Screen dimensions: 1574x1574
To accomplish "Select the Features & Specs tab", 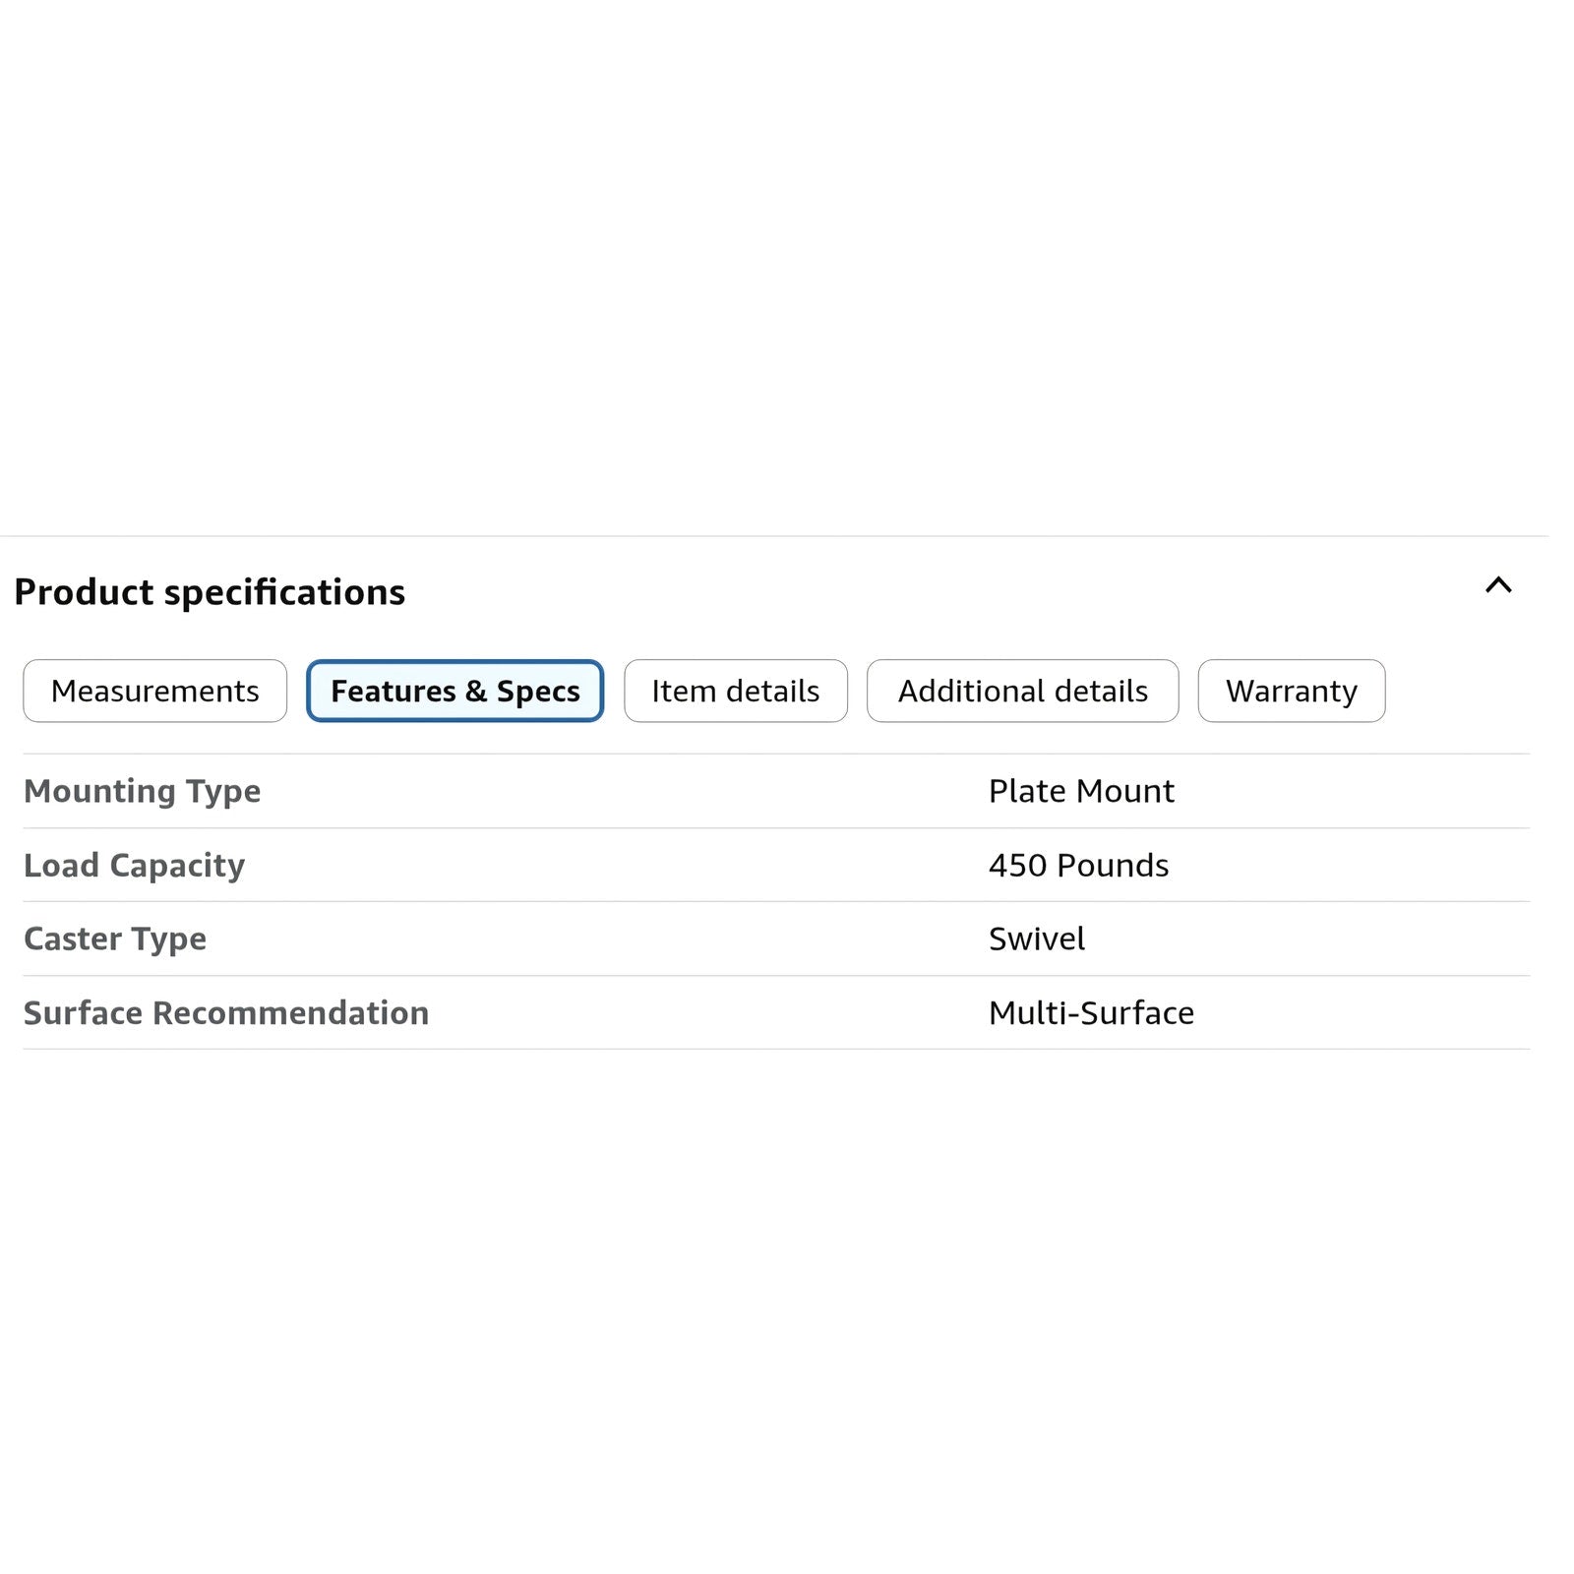I will point(454,691).
